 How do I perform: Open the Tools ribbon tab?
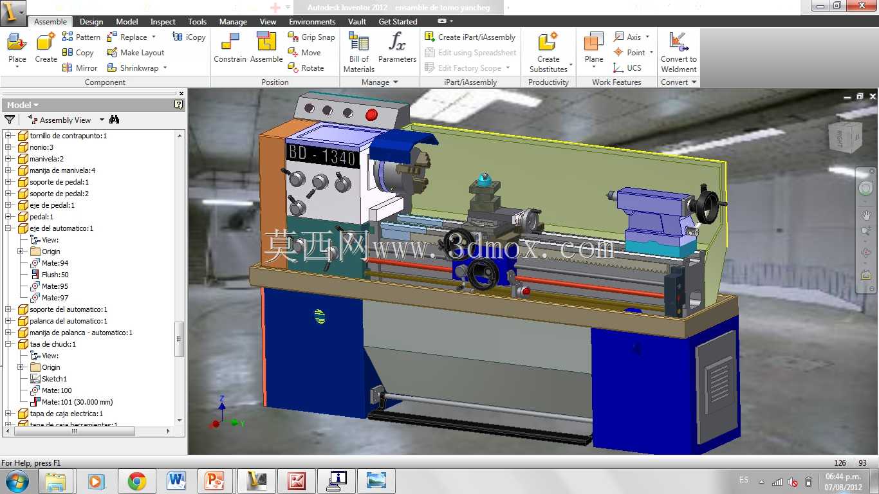point(198,22)
